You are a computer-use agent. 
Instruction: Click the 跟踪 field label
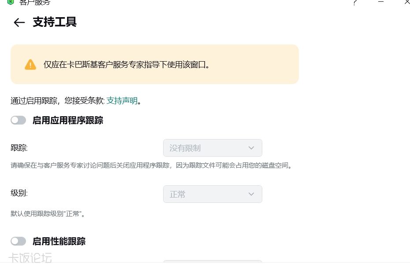tap(19, 148)
